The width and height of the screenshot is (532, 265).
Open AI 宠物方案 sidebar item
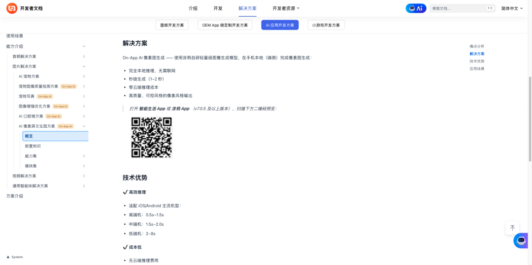click(29, 77)
